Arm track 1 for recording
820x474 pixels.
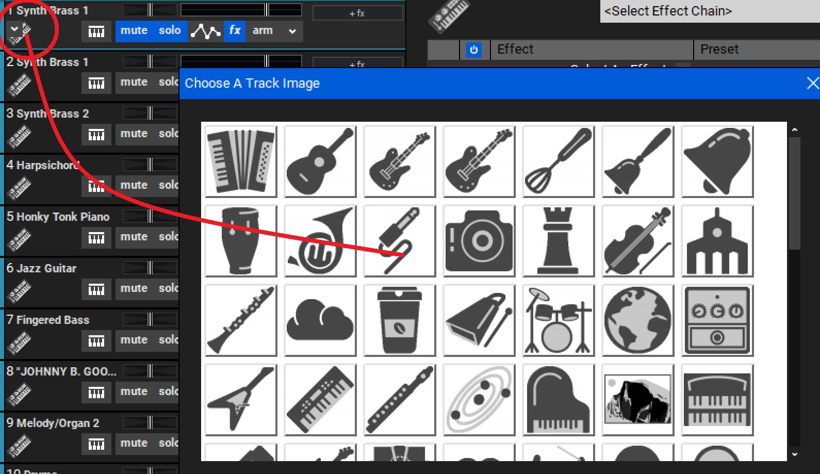point(263,30)
